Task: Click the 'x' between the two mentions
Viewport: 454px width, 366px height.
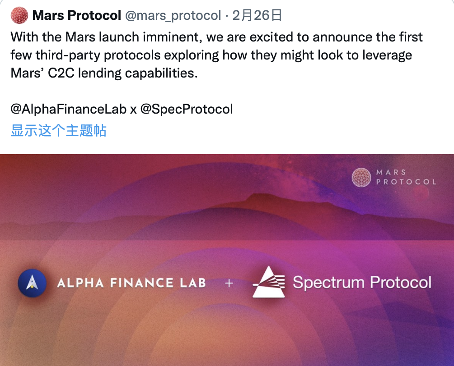Action: [x=133, y=109]
